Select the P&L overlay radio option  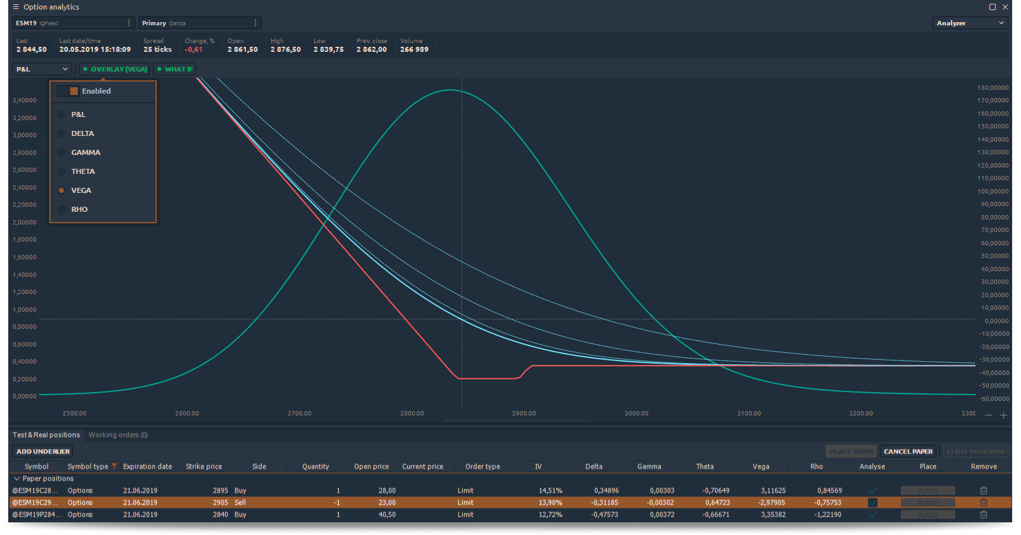click(x=61, y=114)
